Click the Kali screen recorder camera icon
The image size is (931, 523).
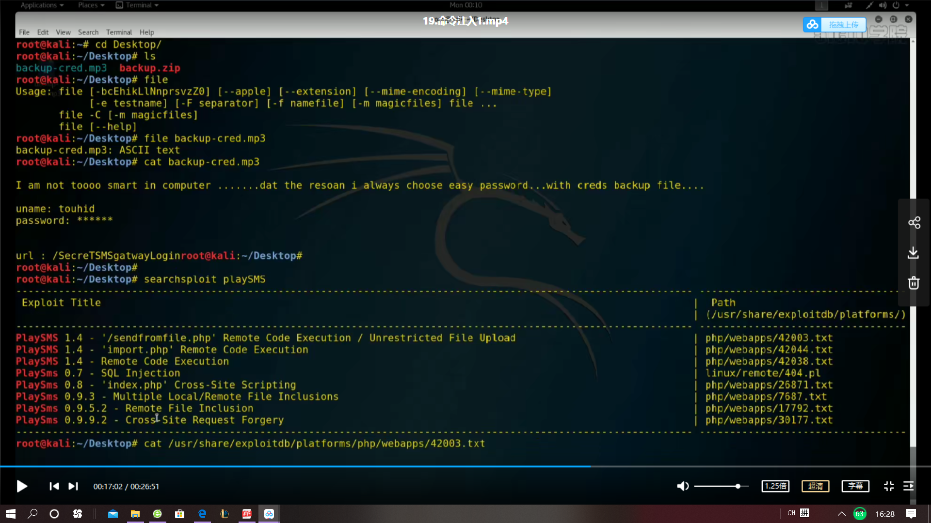[848, 5]
